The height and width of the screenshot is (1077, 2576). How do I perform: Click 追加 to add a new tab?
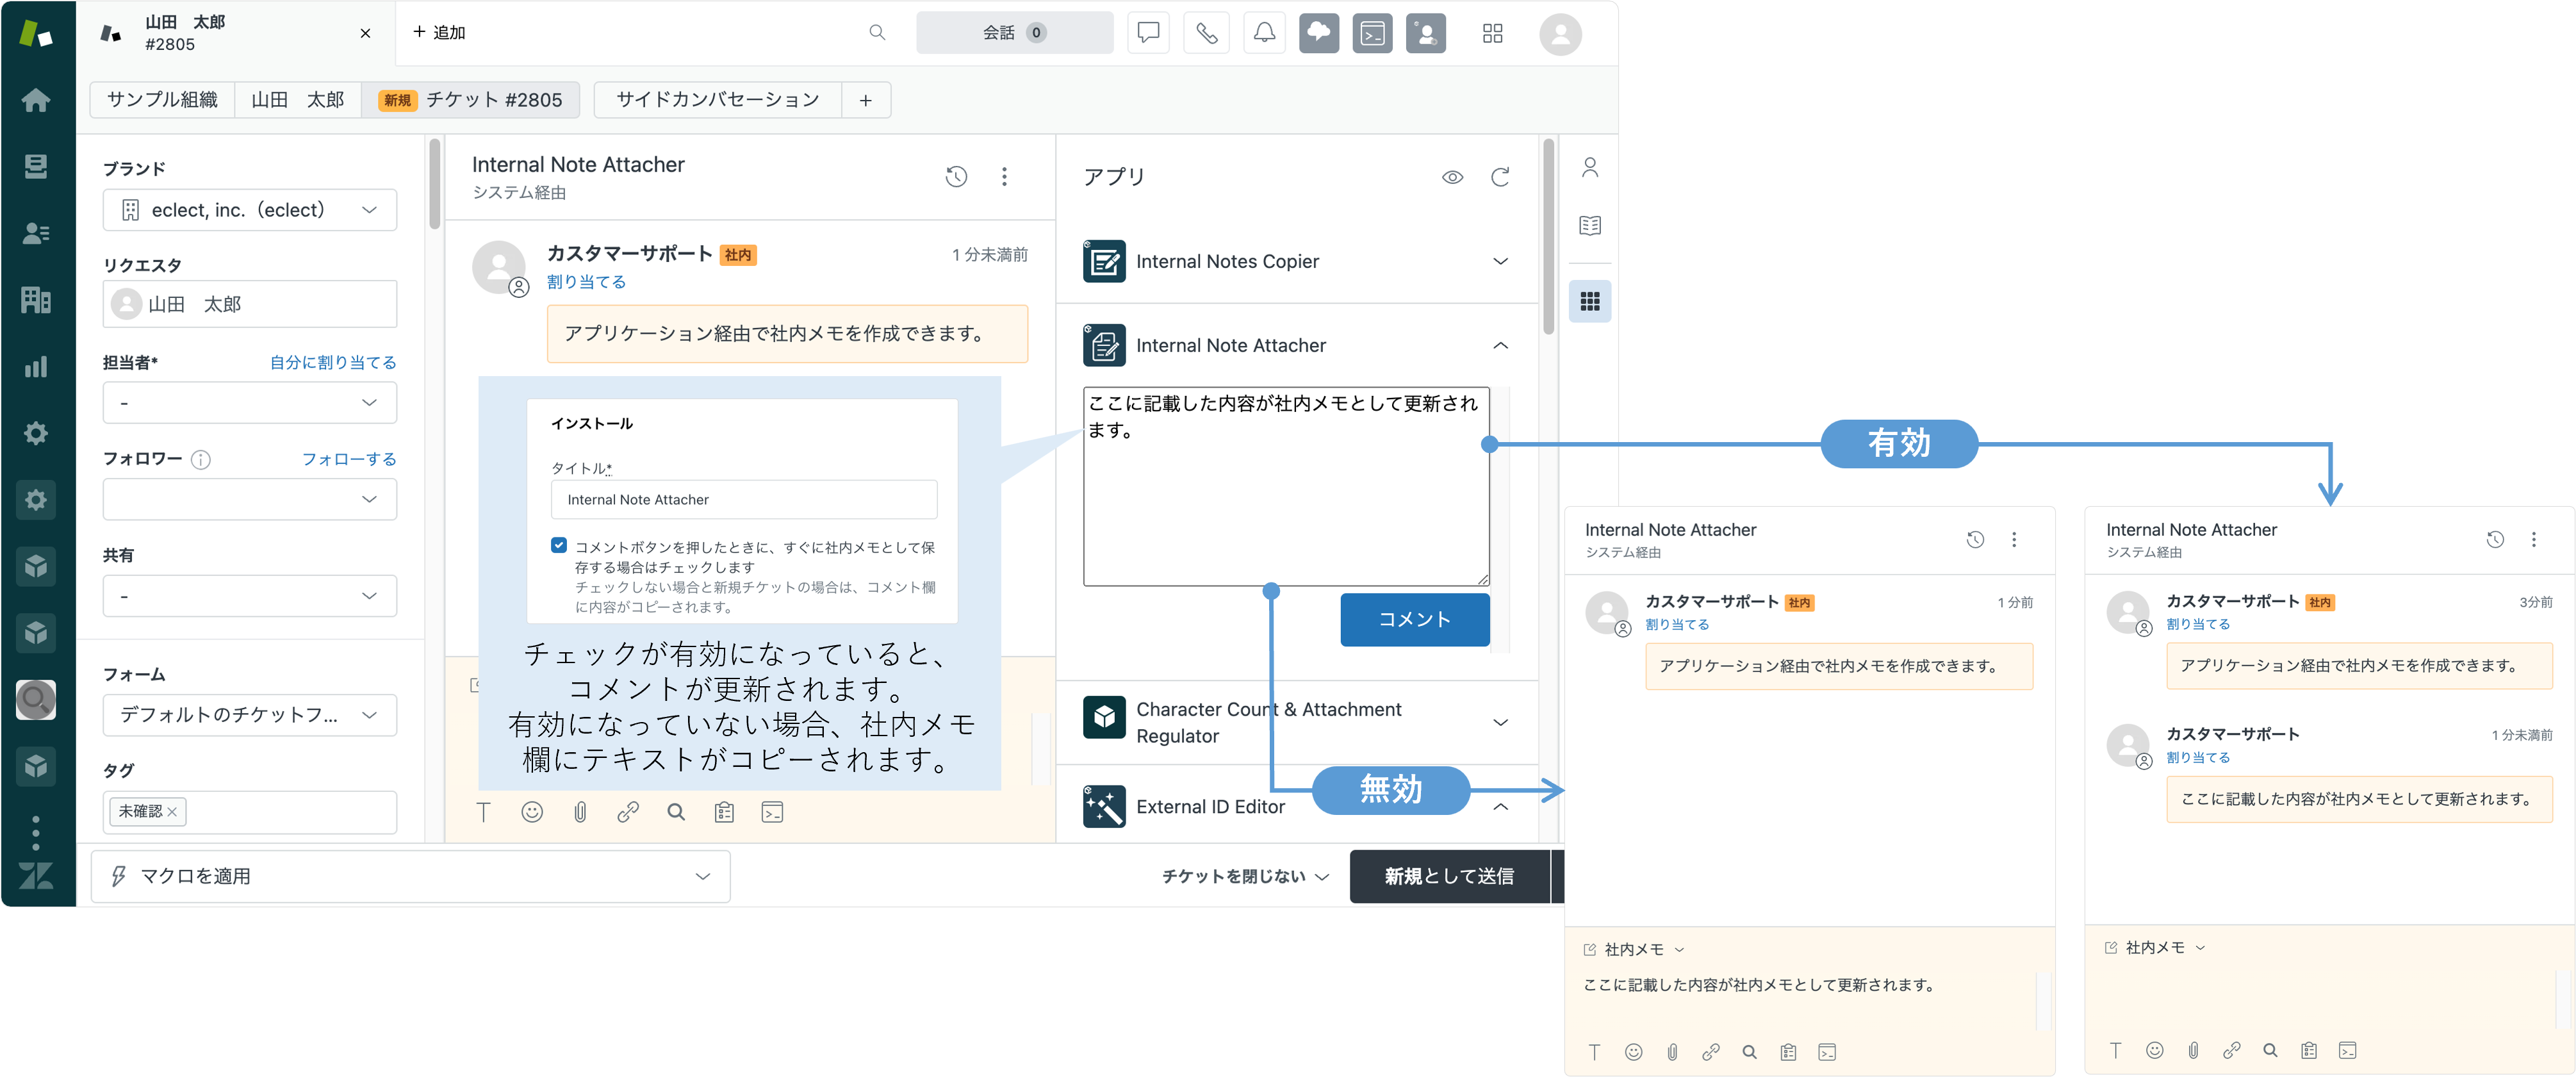[439, 32]
